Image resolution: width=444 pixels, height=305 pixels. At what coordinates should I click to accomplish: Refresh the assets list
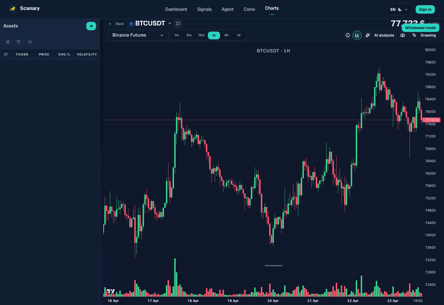[19, 42]
